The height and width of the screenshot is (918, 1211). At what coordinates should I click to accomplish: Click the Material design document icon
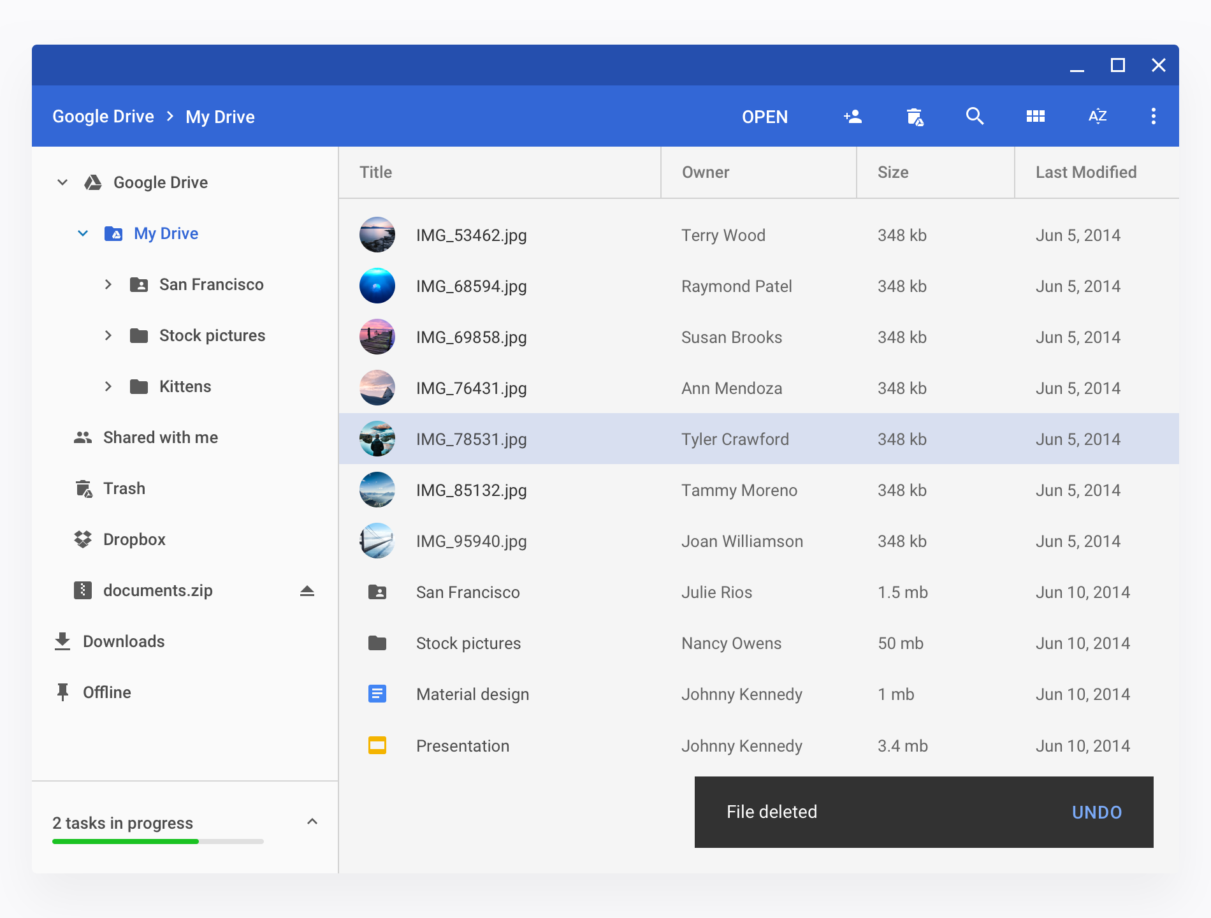tap(377, 694)
